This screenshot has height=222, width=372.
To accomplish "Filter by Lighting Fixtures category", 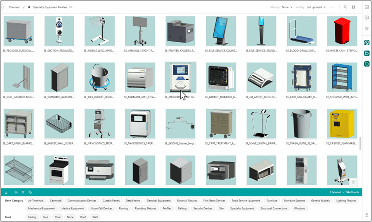I will click(x=346, y=201).
